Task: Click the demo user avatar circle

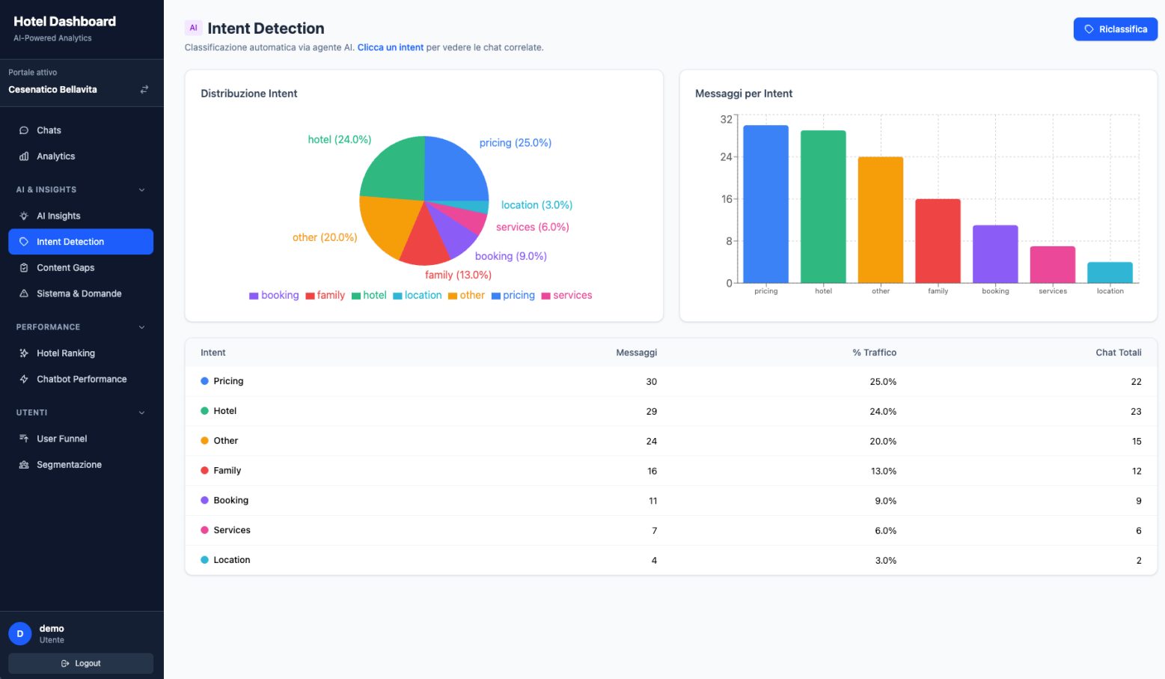Action: (x=20, y=633)
